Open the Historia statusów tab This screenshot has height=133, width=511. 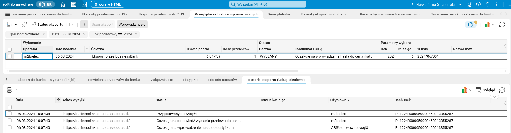(x=223, y=80)
